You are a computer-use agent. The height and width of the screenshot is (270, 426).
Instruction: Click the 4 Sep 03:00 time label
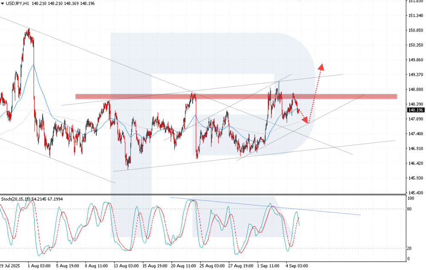tap(296, 265)
